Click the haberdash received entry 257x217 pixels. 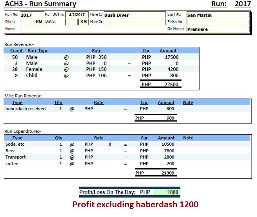(x=25, y=109)
